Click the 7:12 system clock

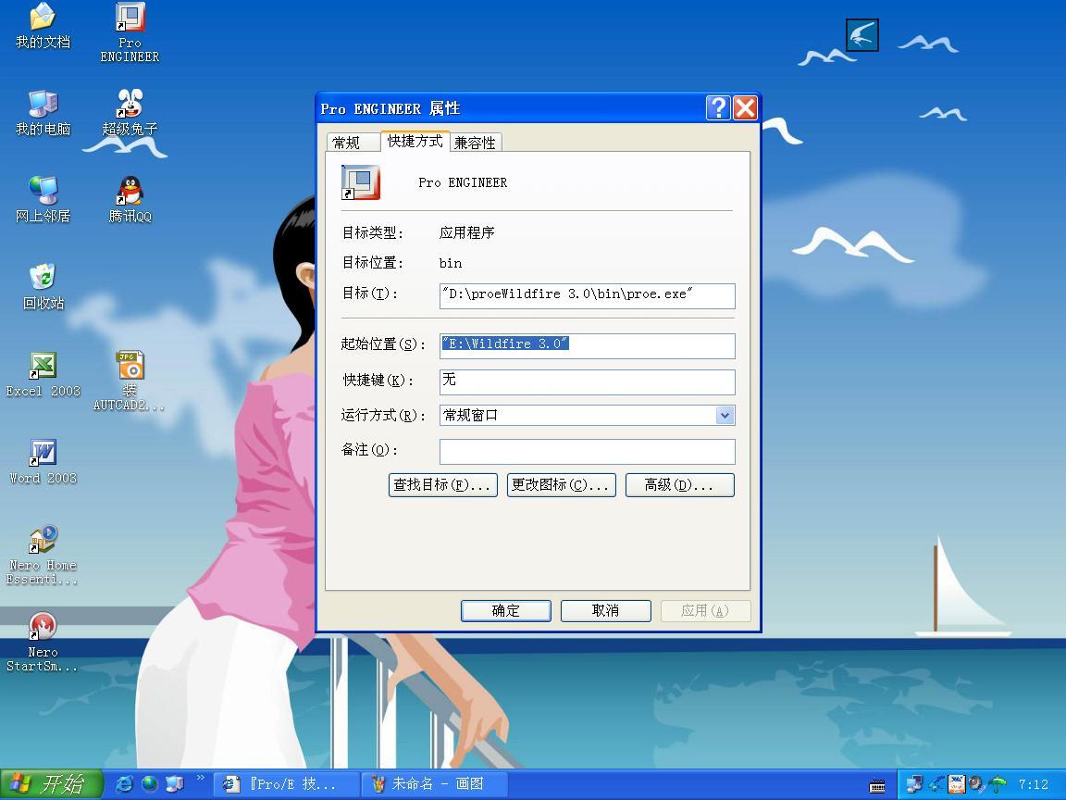click(1034, 784)
